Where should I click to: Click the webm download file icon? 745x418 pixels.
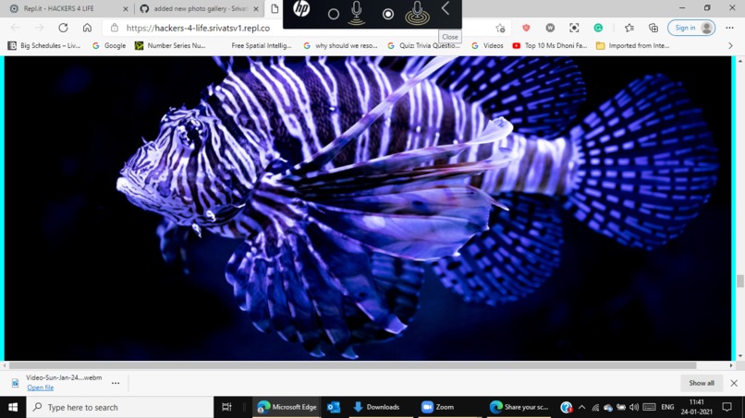[x=15, y=383]
